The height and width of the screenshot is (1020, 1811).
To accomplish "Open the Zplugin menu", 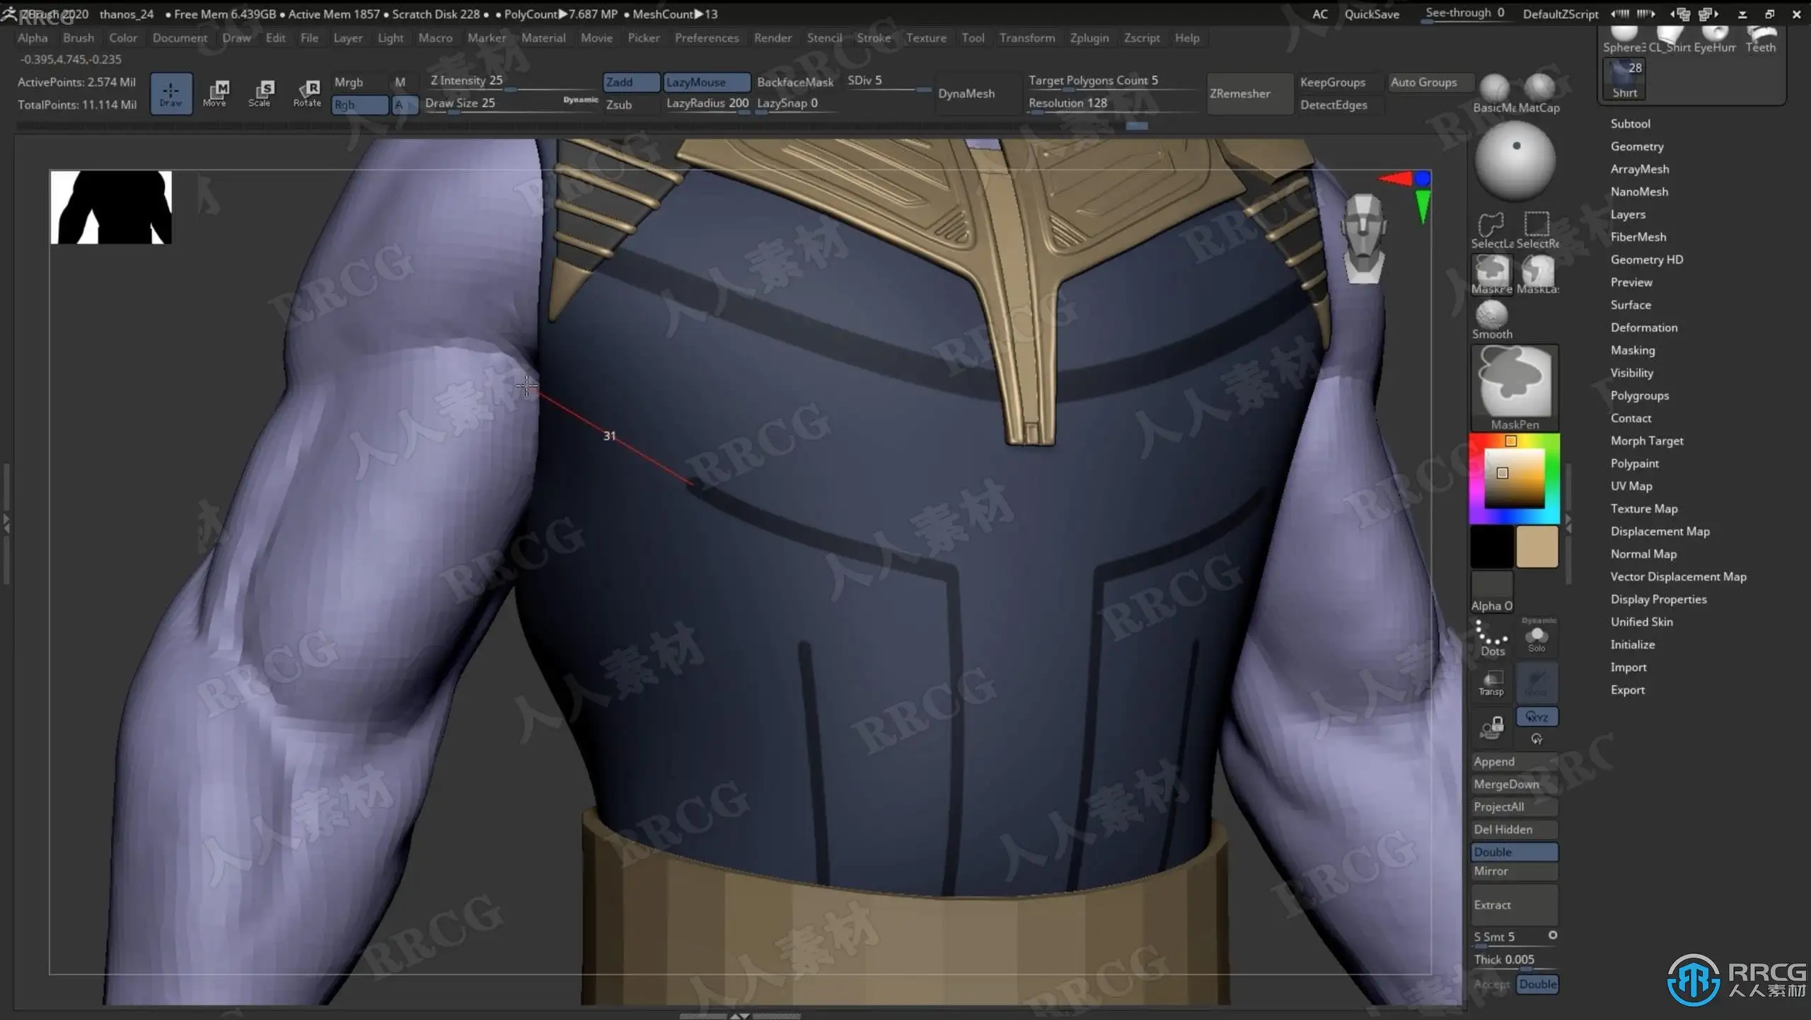I will point(1089,38).
